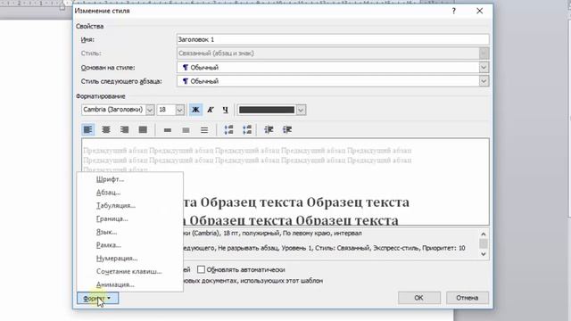The width and height of the screenshot is (571, 321).
Task: Click the Отмена button
Action: pyautogui.click(x=468, y=298)
